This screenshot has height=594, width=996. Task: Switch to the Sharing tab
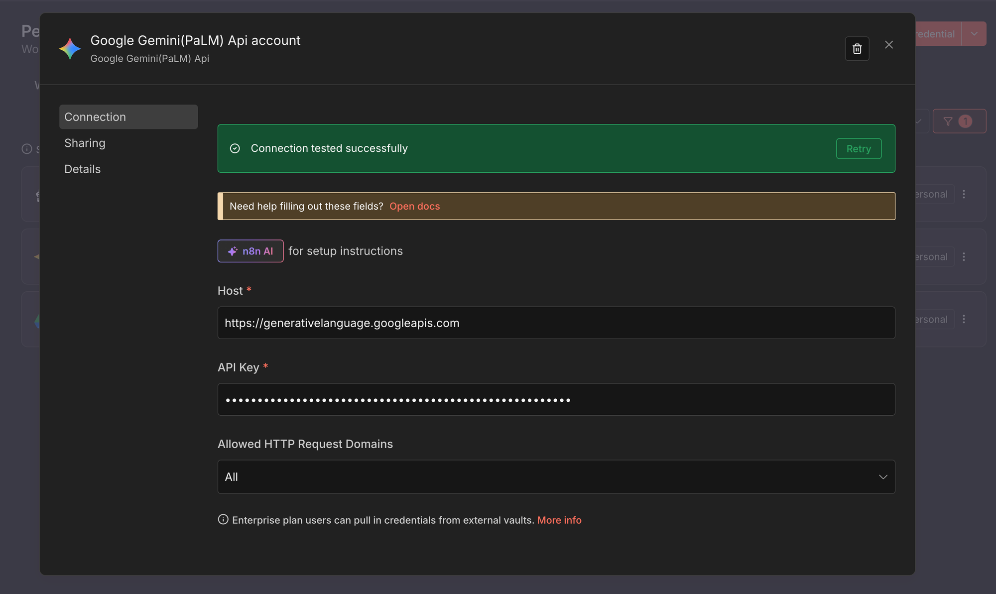(85, 143)
